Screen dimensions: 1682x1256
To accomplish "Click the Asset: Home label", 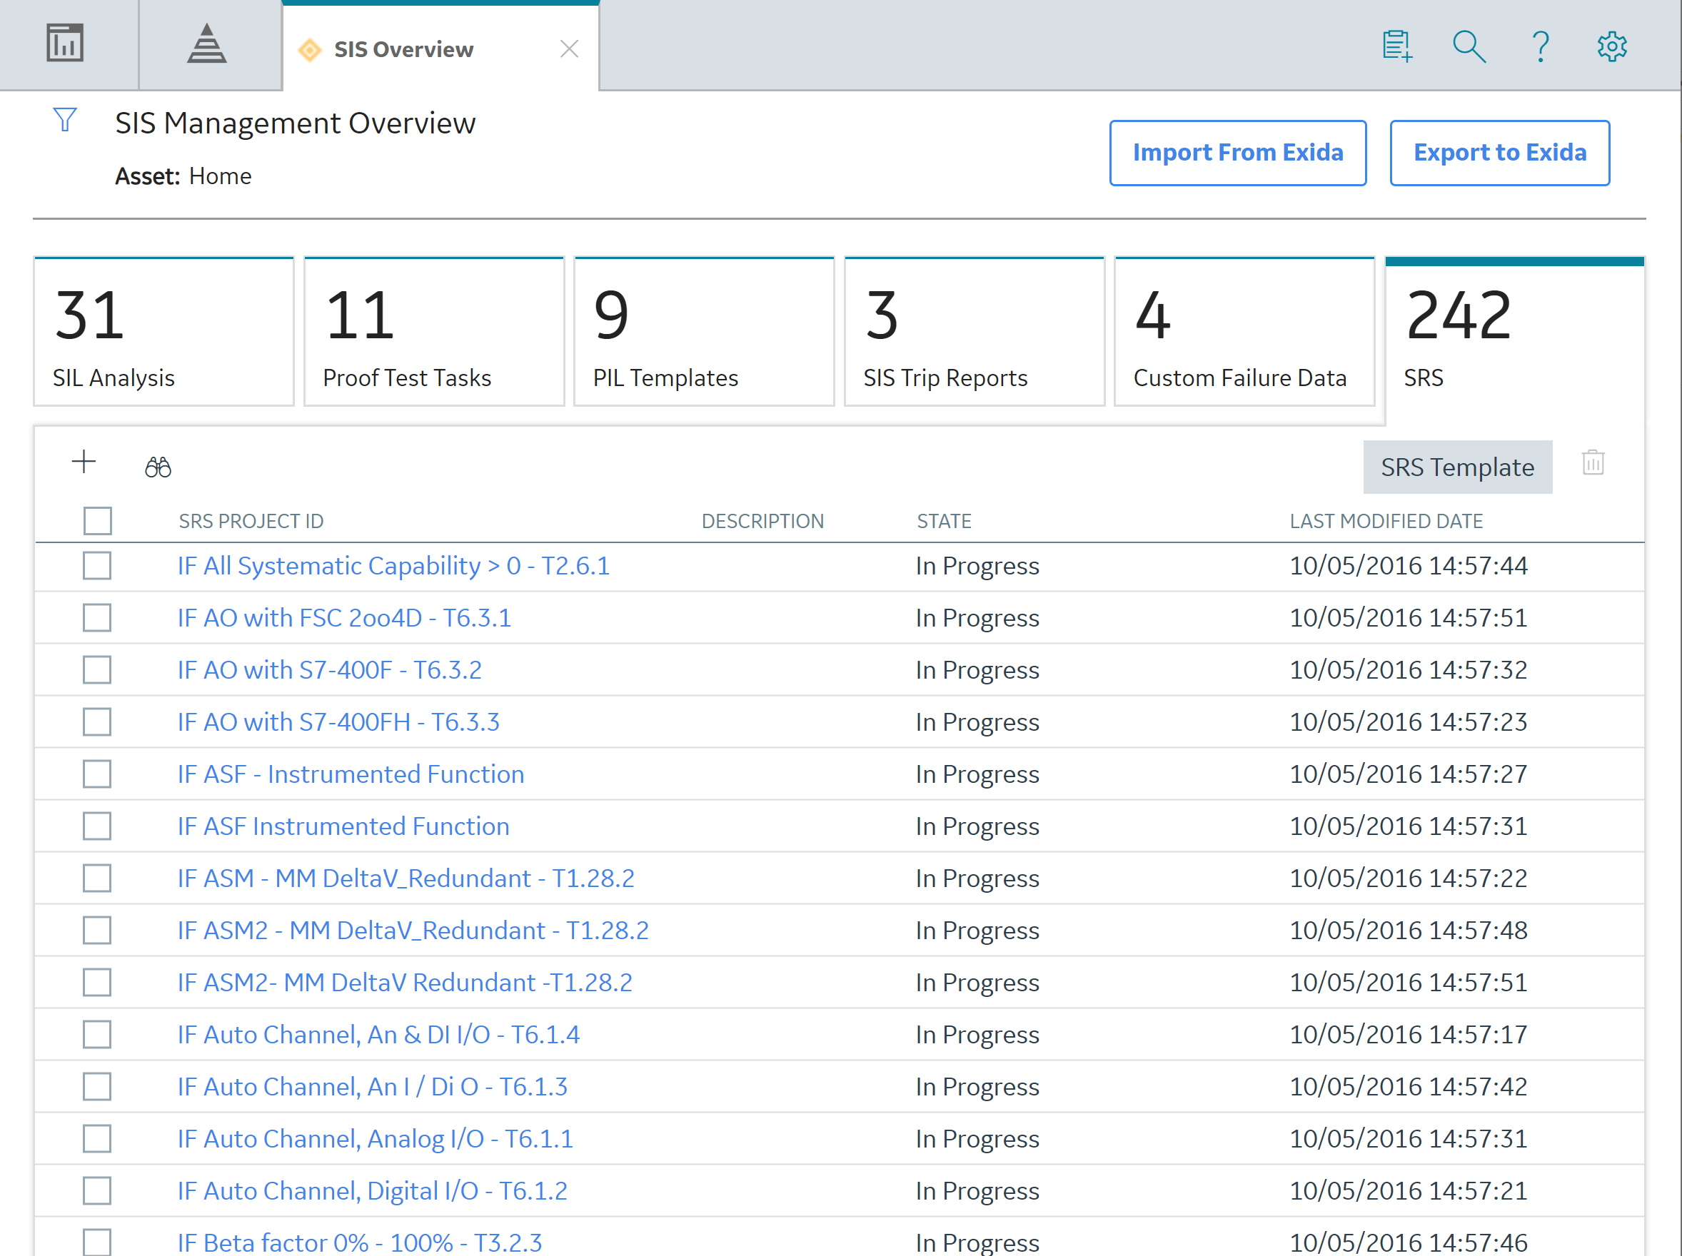I will (x=183, y=176).
